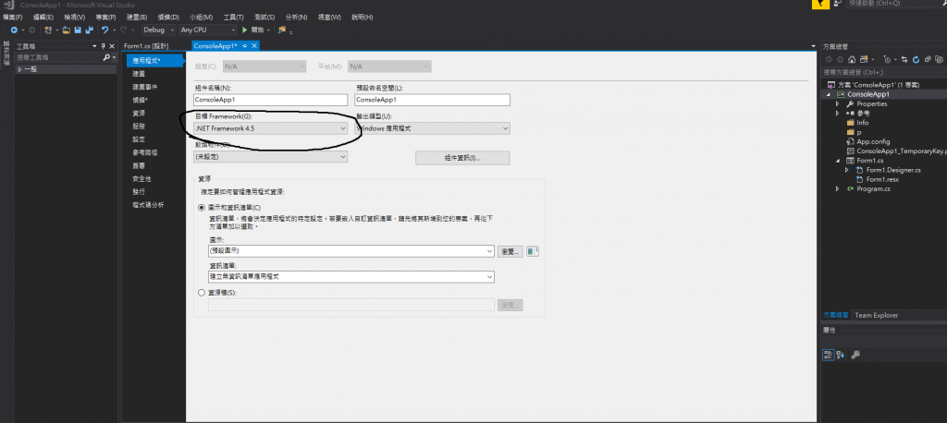Image resolution: width=947 pixels, height=423 pixels.
Task: Click the 瀏覽... button next to icon combo
Action: click(510, 251)
